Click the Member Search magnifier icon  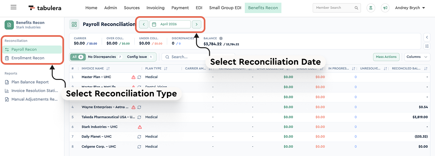click(356, 8)
